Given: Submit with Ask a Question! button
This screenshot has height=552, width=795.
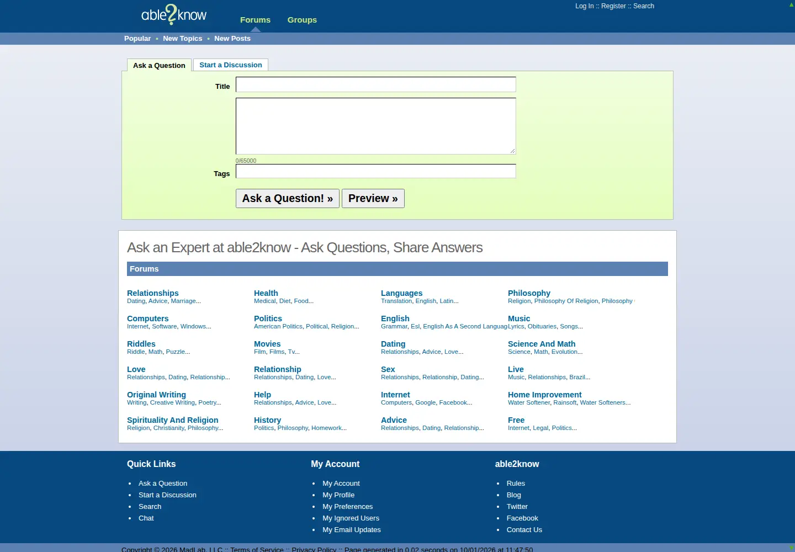Looking at the screenshot, I should [x=288, y=198].
